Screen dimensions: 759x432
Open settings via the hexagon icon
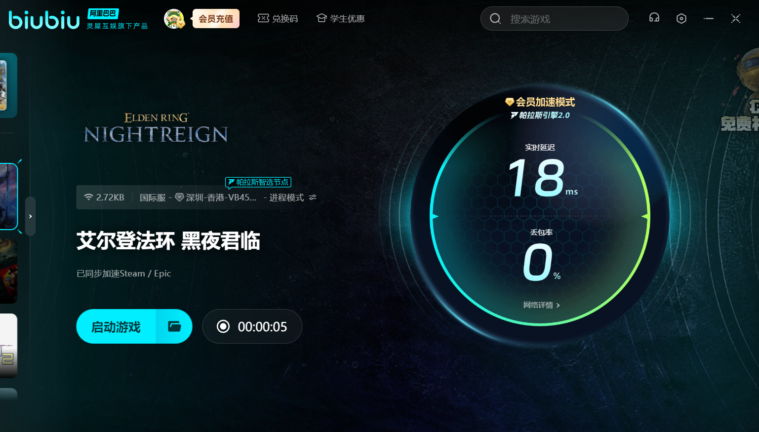[681, 19]
